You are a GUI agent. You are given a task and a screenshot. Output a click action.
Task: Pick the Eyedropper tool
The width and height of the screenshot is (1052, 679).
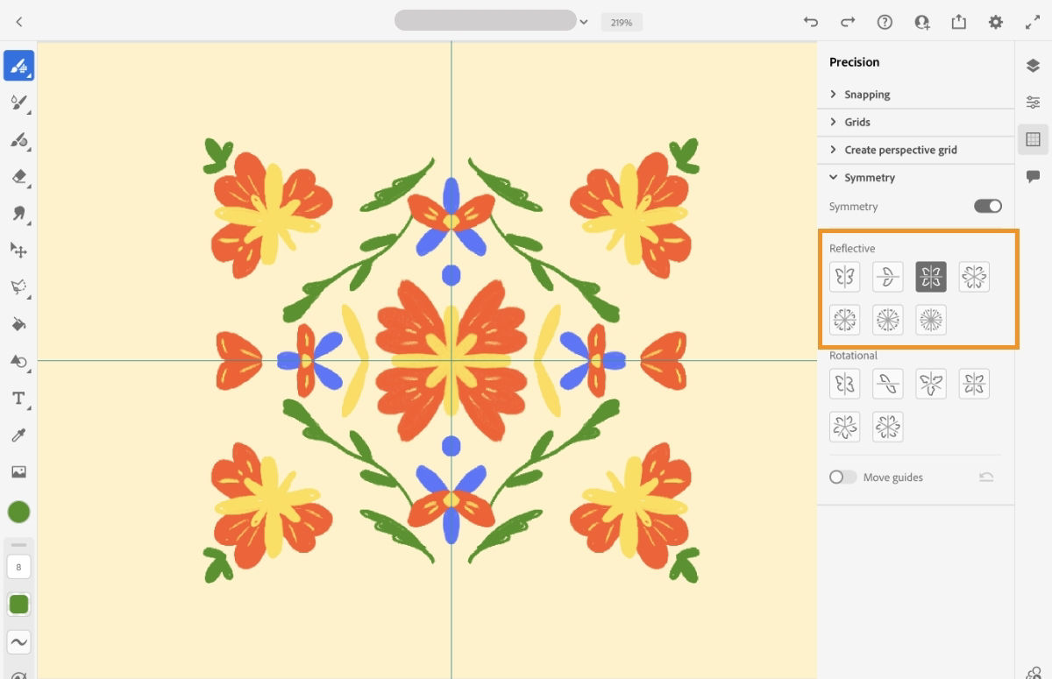[18, 435]
